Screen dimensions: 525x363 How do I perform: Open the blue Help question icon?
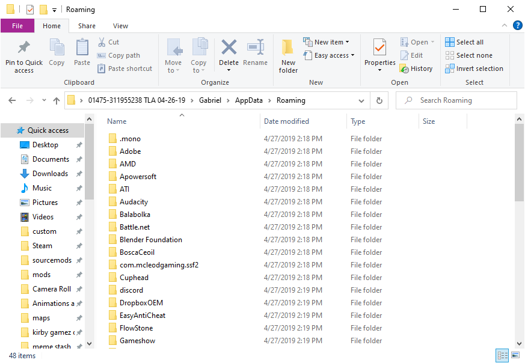pyautogui.click(x=518, y=25)
